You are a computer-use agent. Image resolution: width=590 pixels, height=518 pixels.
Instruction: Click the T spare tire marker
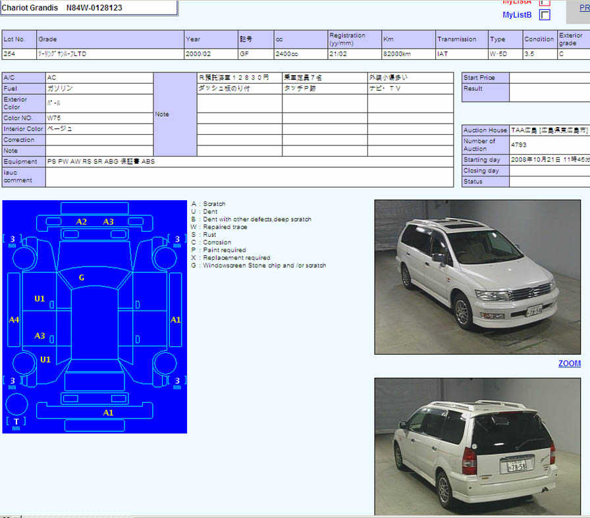[x=16, y=422]
